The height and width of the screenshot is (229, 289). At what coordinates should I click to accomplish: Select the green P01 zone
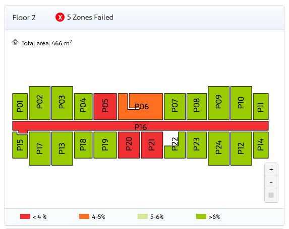coord(20,107)
